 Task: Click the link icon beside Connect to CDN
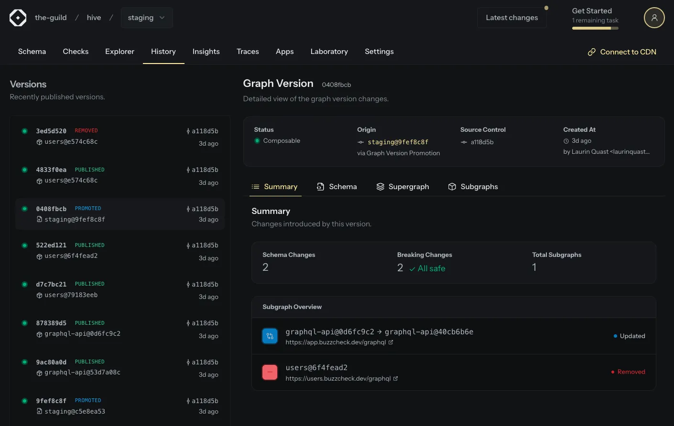pos(591,52)
